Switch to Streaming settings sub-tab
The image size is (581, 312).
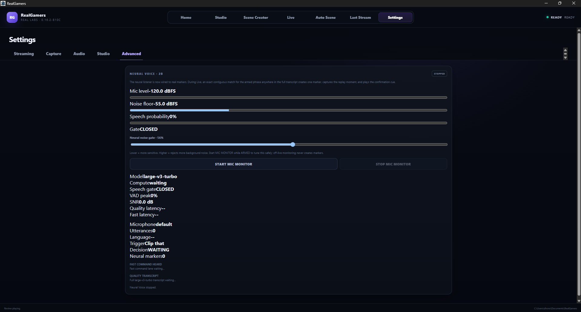point(24,54)
